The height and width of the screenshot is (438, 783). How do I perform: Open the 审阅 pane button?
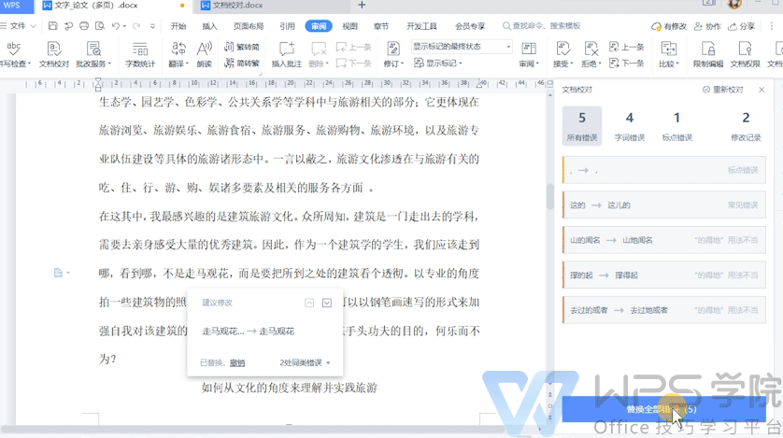[x=529, y=54]
